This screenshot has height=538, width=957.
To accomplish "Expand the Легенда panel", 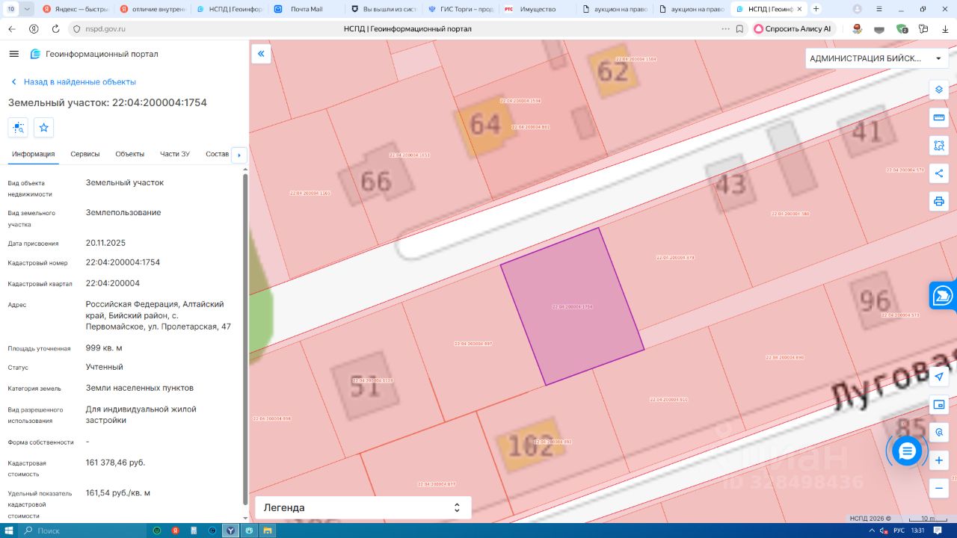I will [x=363, y=507].
